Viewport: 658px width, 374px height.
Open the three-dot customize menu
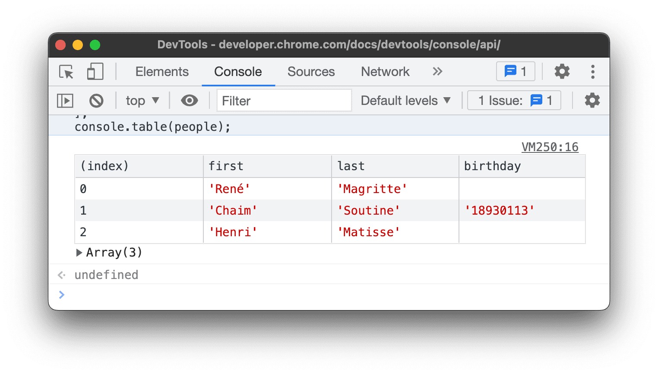coord(592,72)
